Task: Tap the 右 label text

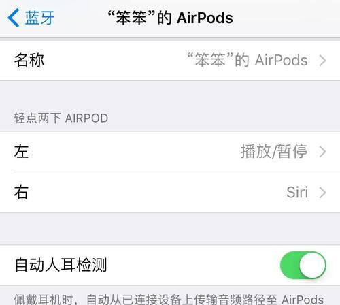Action: tap(21, 192)
